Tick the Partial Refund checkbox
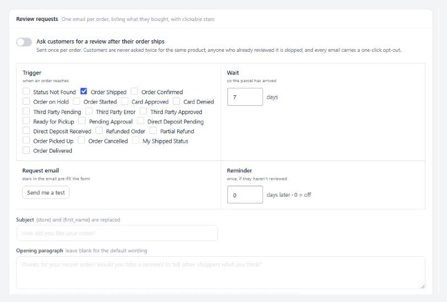 (153, 131)
